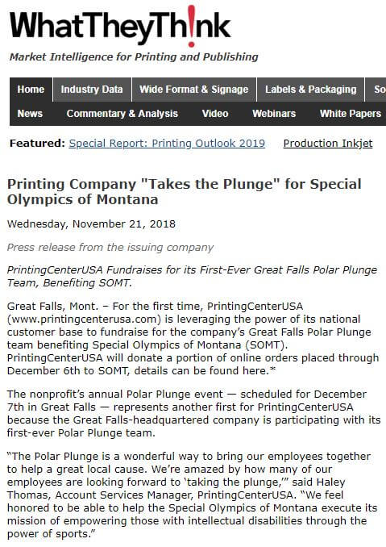Click the www.printingcenterusa.com text
The image size is (386, 547).
click(x=83, y=319)
